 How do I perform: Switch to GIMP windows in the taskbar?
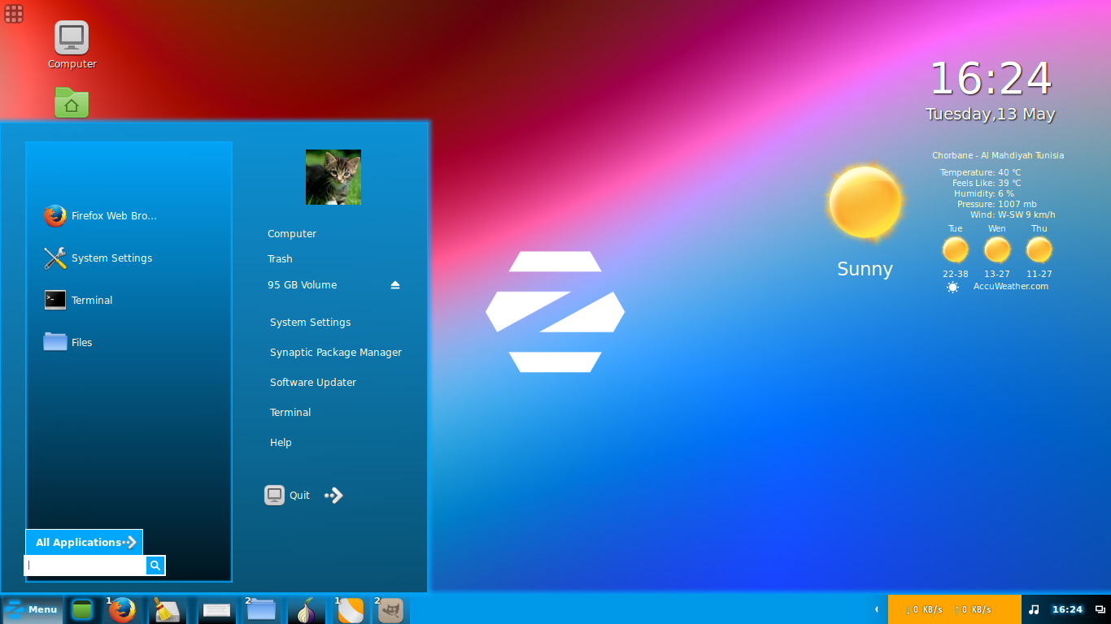[x=390, y=609]
